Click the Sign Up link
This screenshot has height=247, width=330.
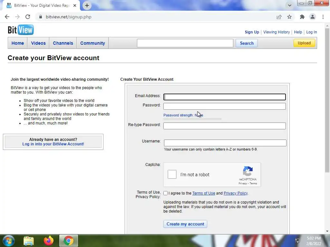click(x=252, y=32)
